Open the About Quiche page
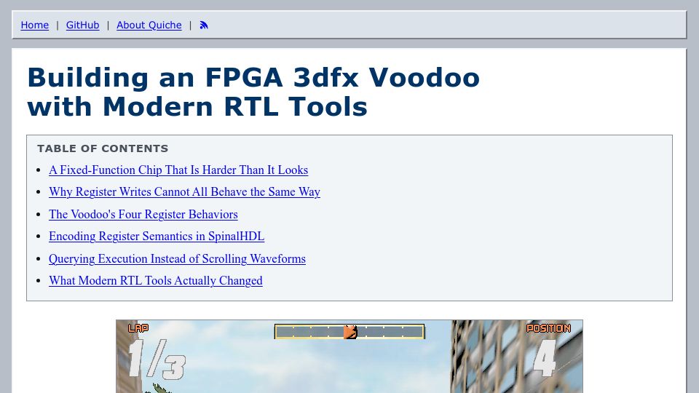The width and height of the screenshot is (699, 393). coord(149,25)
